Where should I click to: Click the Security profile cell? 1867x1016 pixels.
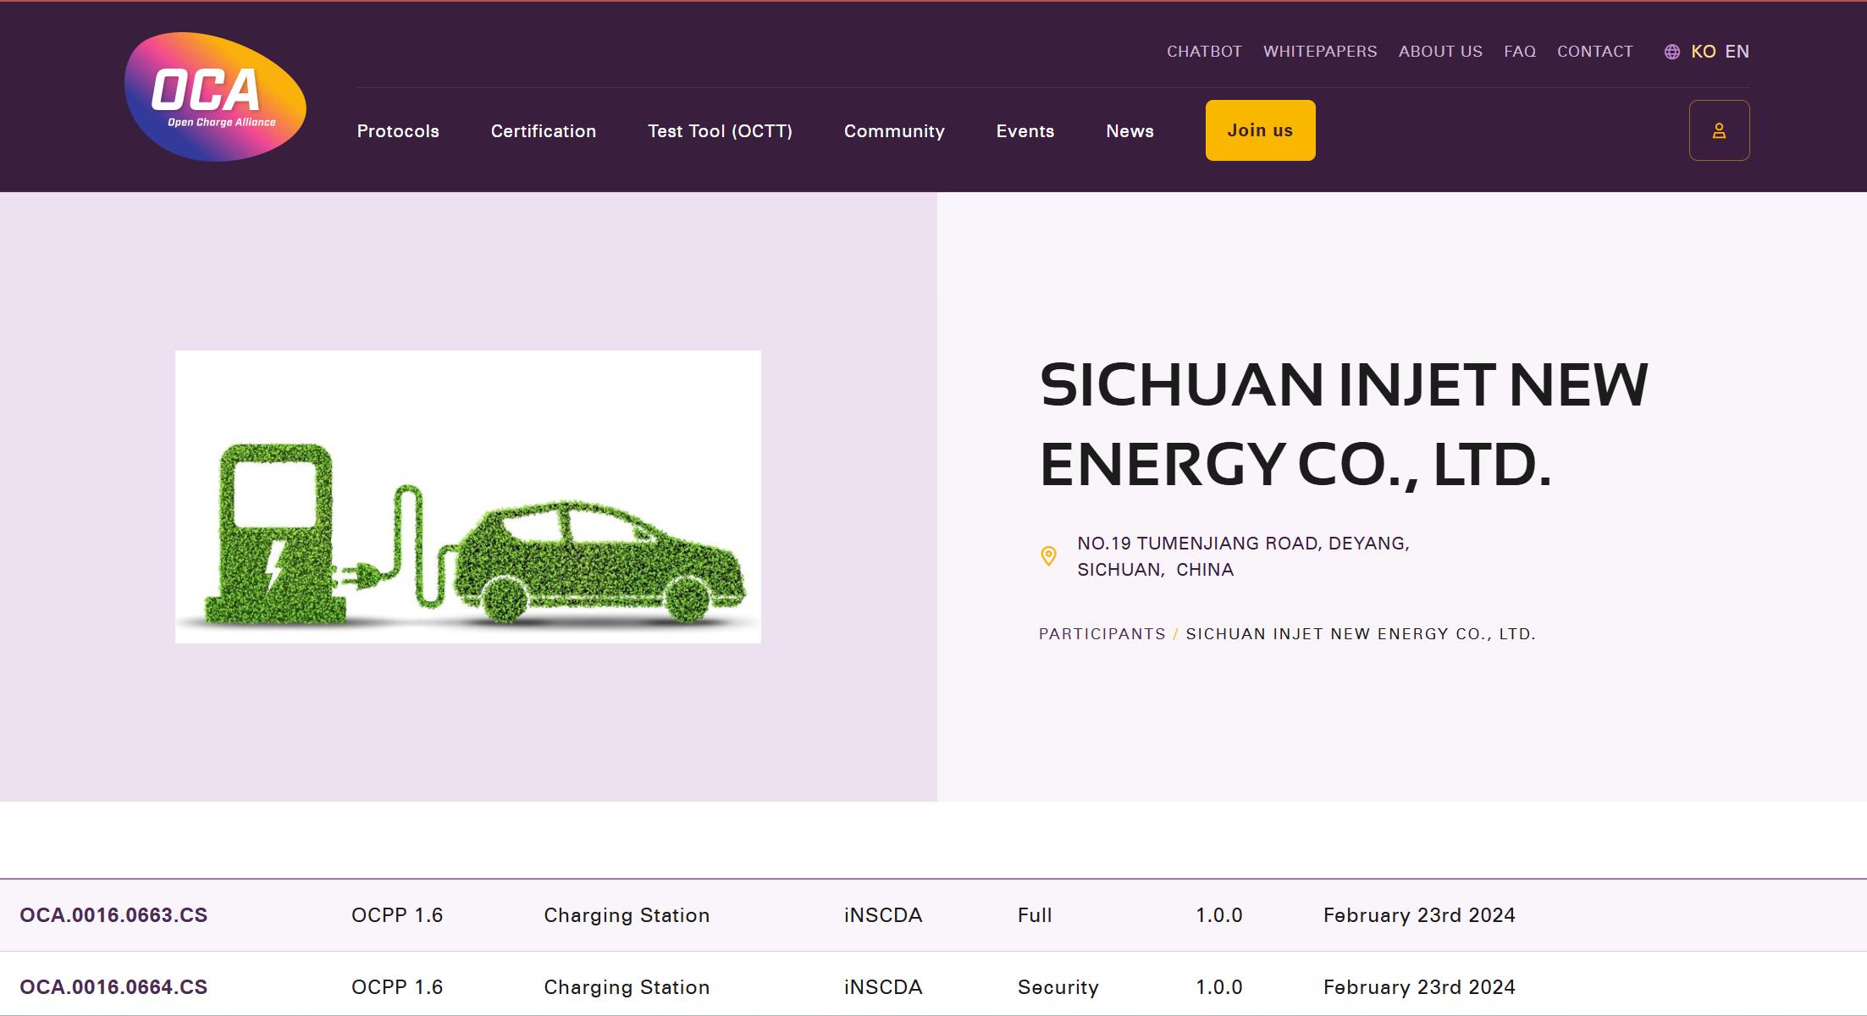click(x=1058, y=987)
